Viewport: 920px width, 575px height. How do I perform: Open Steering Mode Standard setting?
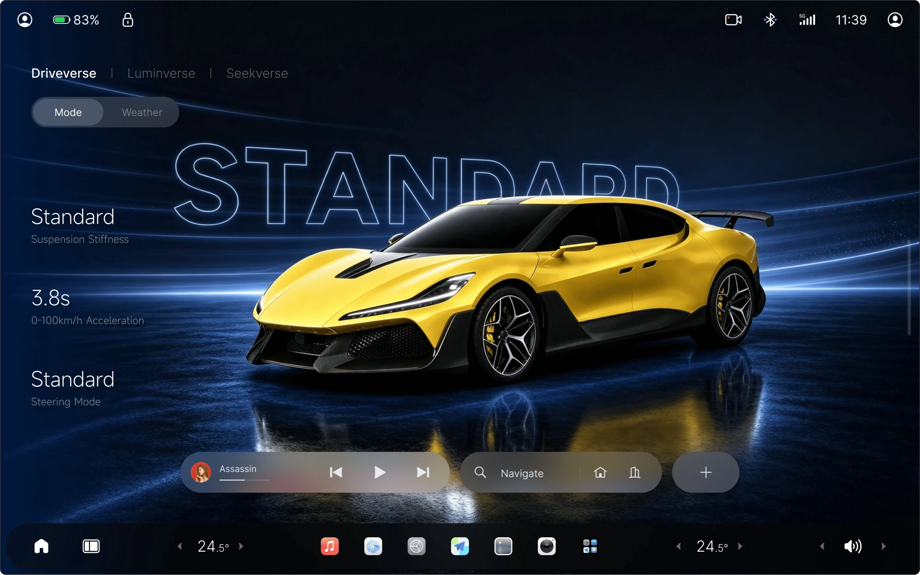(73, 388)
